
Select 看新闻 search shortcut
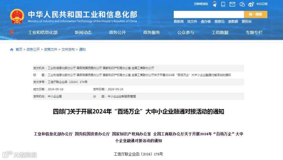pos(178,22)
